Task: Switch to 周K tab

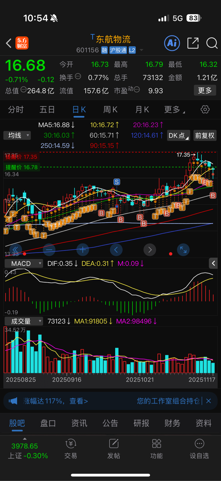Action: [110, 110]
